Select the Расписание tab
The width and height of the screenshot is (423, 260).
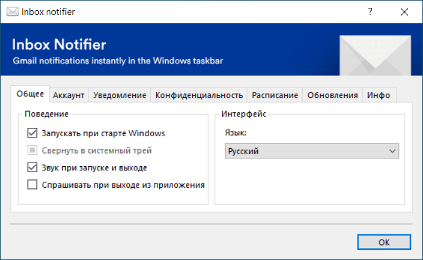pyautogui.click(x=275, y=95)
